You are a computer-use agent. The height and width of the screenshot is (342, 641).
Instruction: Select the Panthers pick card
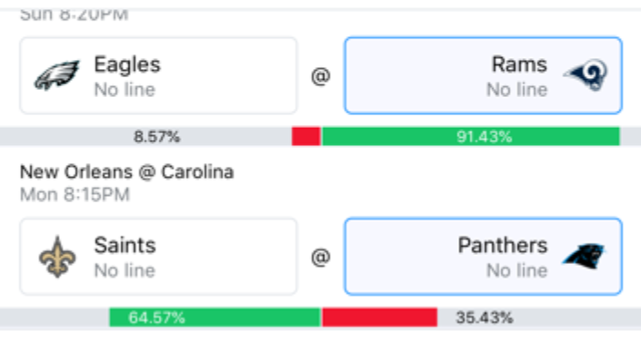pyautogui.click(x=483, y=257)
